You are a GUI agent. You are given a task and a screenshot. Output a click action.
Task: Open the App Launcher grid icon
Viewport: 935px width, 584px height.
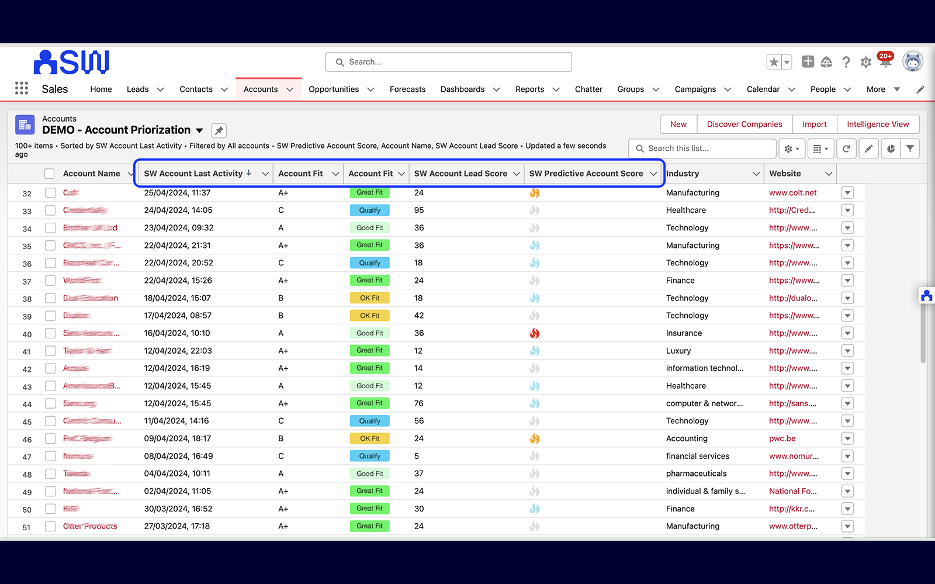tap(22, 88)
